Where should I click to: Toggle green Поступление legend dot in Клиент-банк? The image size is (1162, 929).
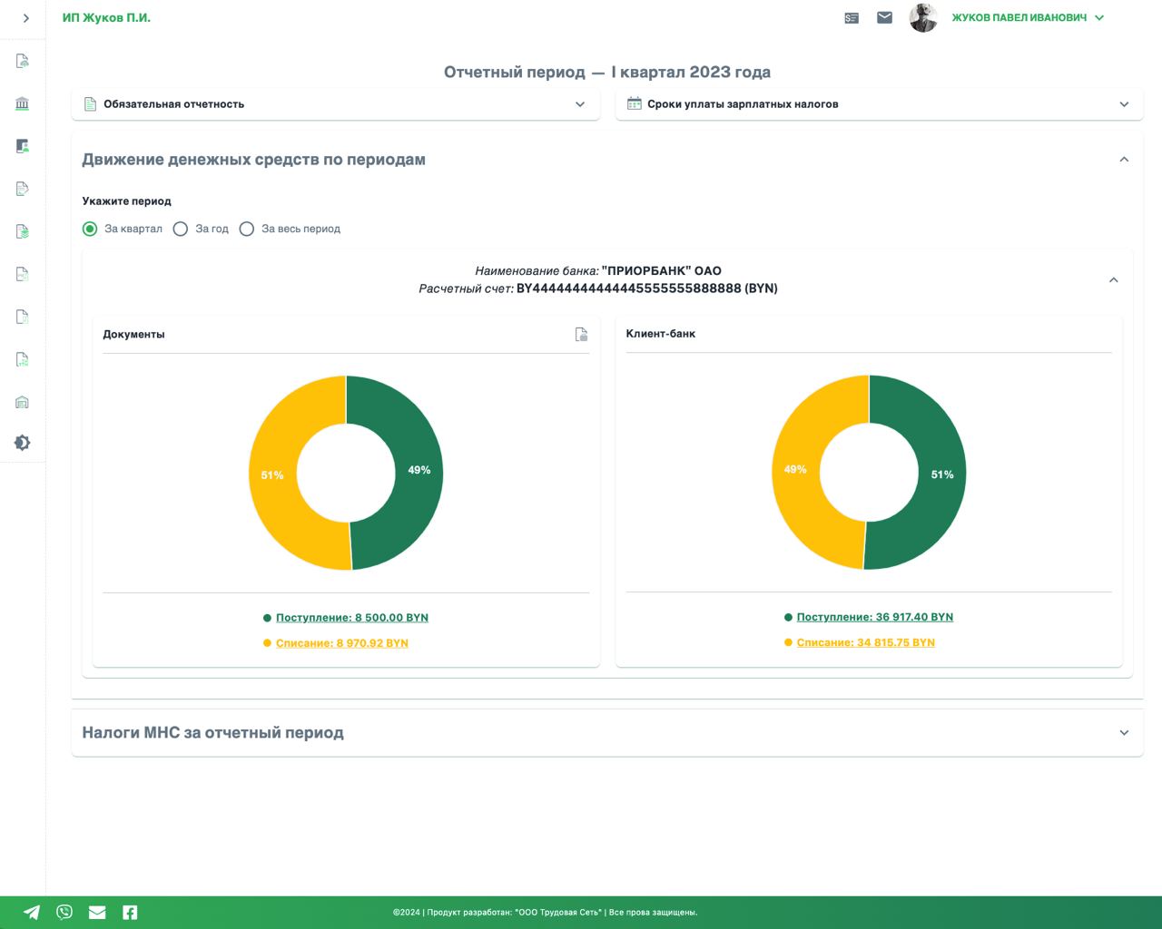click(788, 617)
